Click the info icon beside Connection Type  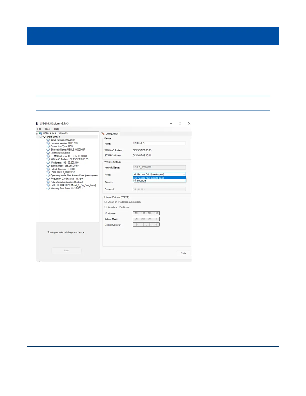coord(48,146)
